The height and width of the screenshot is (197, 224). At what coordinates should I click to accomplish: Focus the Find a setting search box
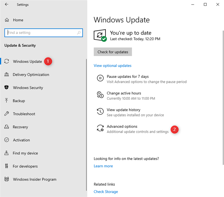pyautogui.click(x=44, y=33)
